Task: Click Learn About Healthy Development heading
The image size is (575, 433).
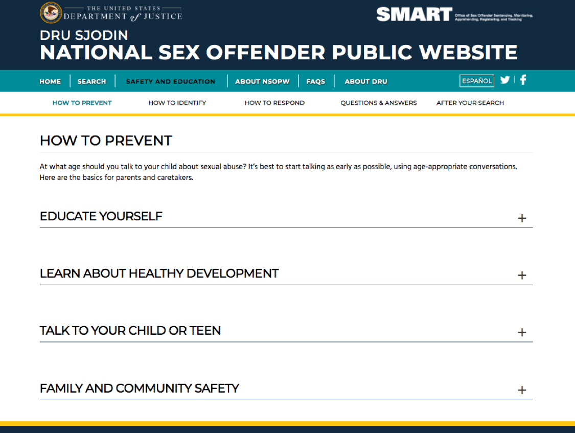Action: coord(159,274)
